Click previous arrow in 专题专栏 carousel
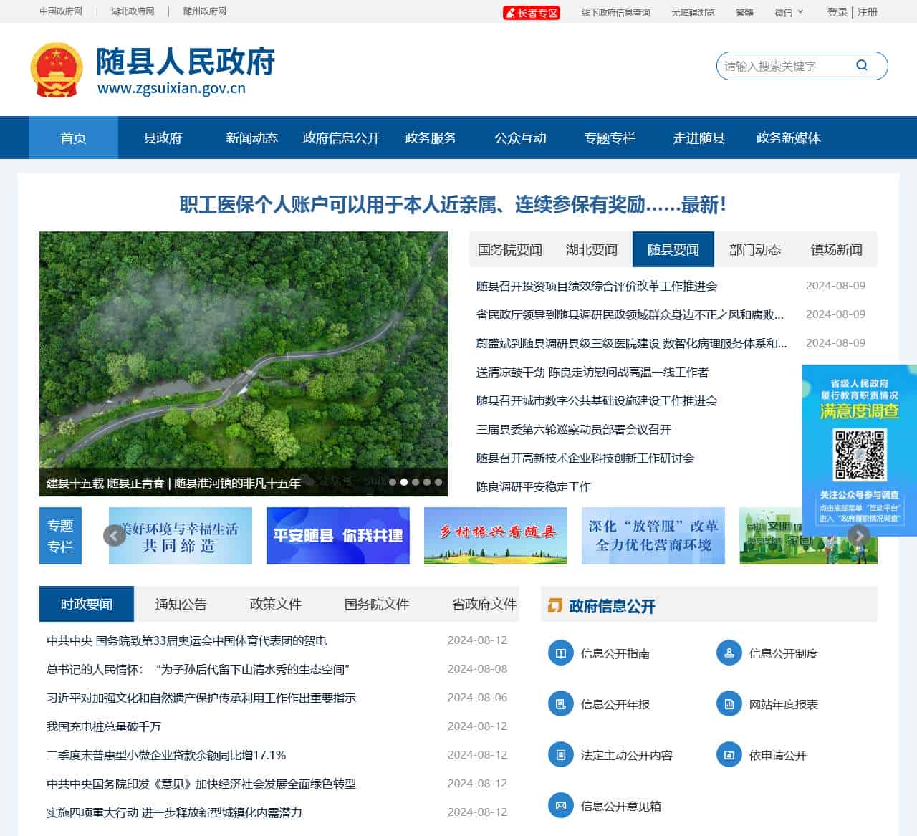 click(x=115, y=536)
